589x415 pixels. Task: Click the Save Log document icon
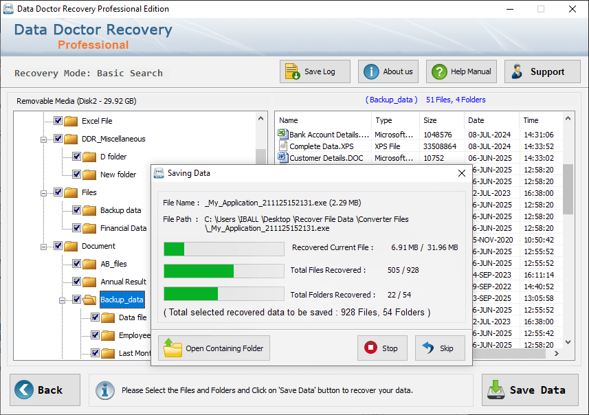pyautogui.click(x=292, y=71)
